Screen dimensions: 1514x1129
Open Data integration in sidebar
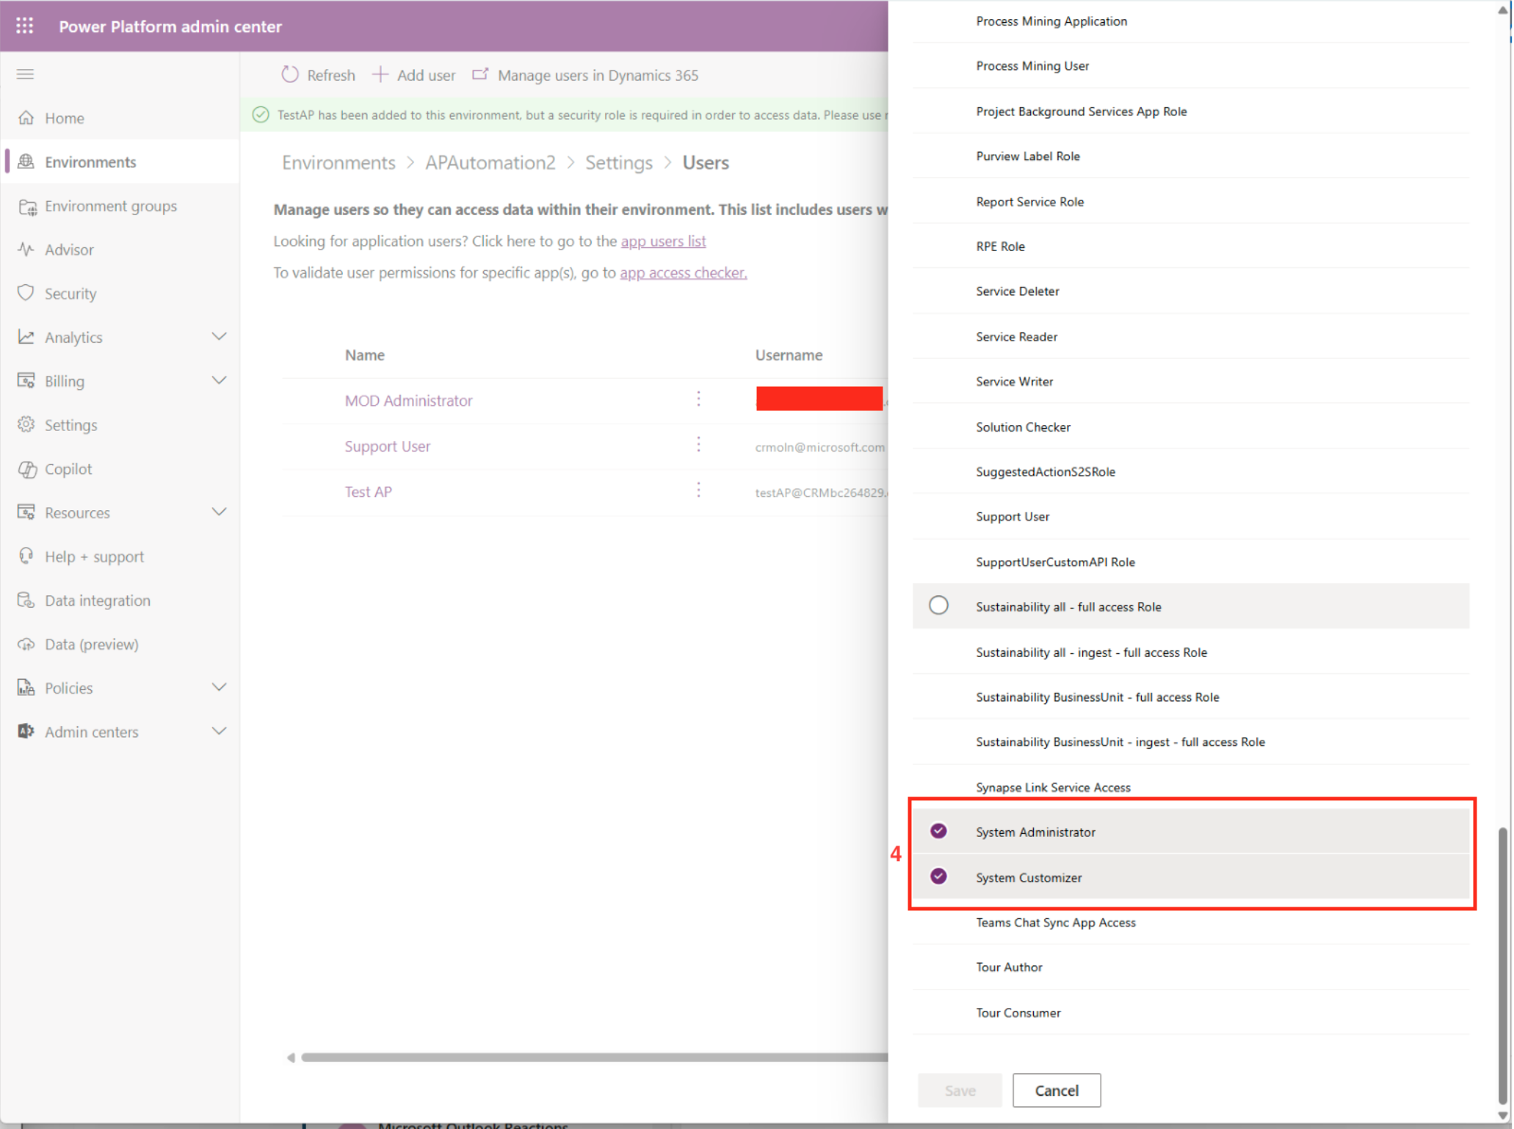pyautogui.click(x=97, y=600)
